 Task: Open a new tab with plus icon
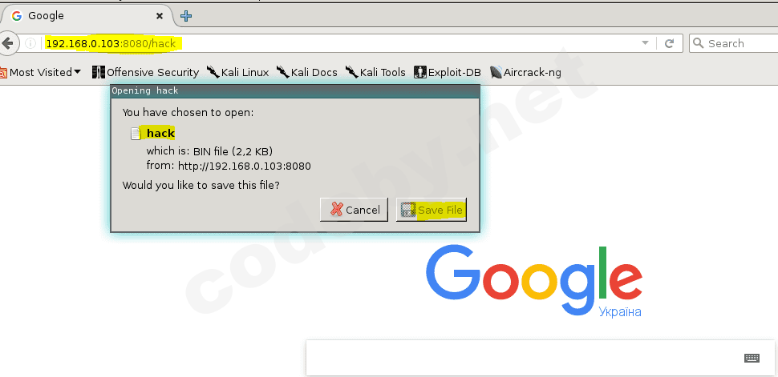coord(186,16)
